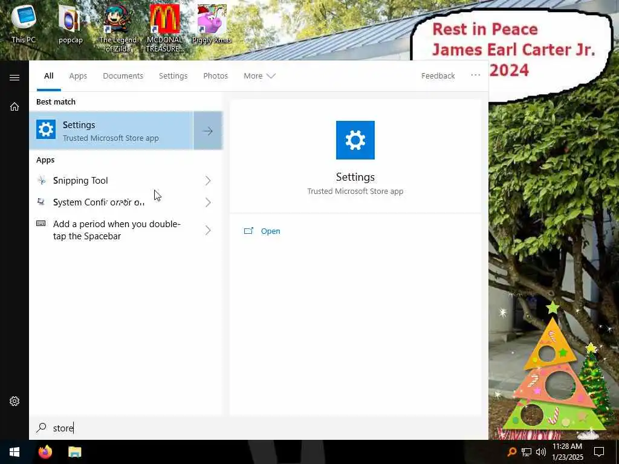Click the Home icon in search sidebar
Viewport: 619px width, 464px height.
click(15, 106)
